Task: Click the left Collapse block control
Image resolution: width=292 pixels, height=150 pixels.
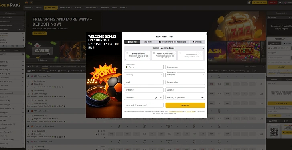Action: pyautogui.click(x=10, y=13)
